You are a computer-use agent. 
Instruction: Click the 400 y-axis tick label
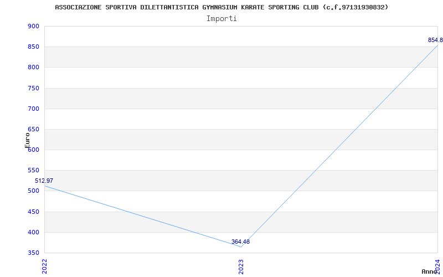click(x=33, y=232)
